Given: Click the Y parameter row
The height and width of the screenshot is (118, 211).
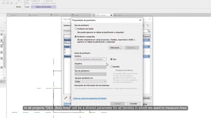Looking at the screenshot, I should tap(68, 53).
